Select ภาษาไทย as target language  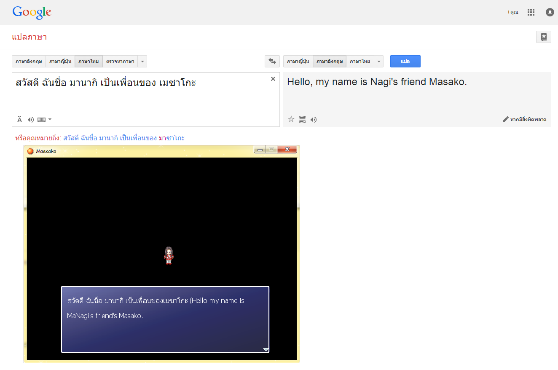pos(360,61)
